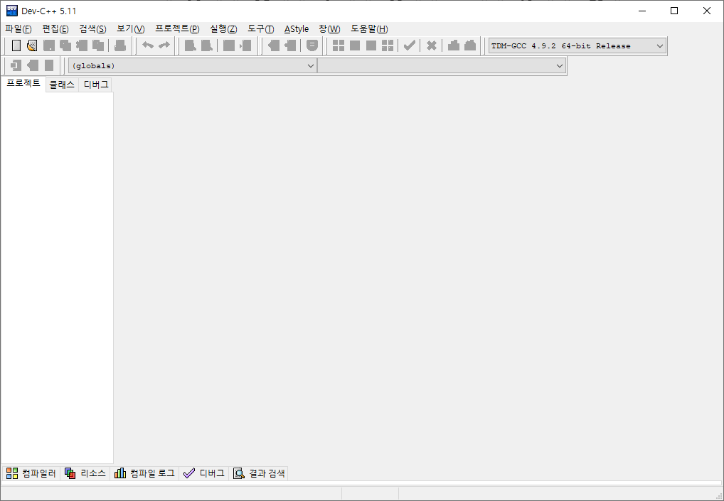Open a file using the toolbar icon

coord(32,45)
